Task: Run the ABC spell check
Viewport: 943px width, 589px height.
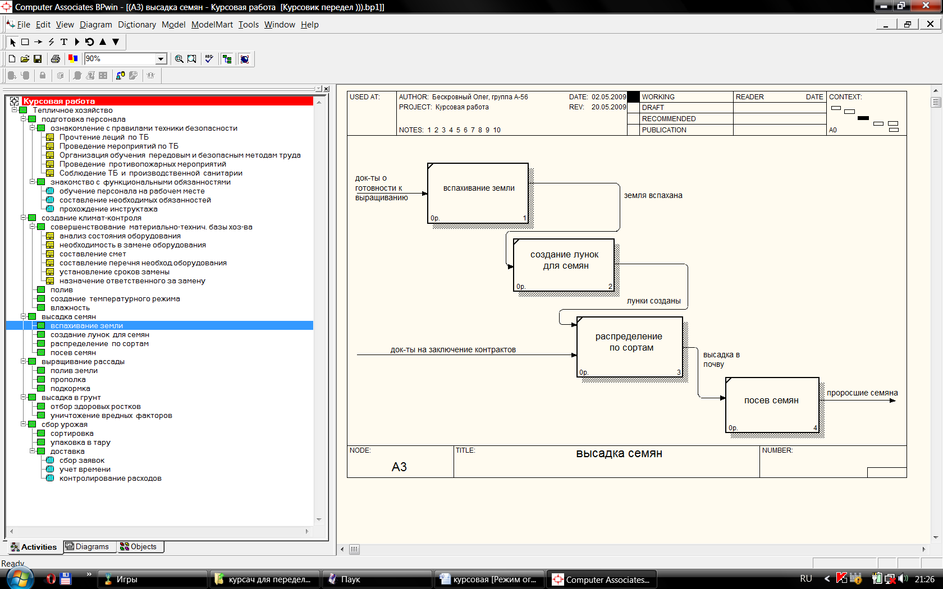Action: 209,59
